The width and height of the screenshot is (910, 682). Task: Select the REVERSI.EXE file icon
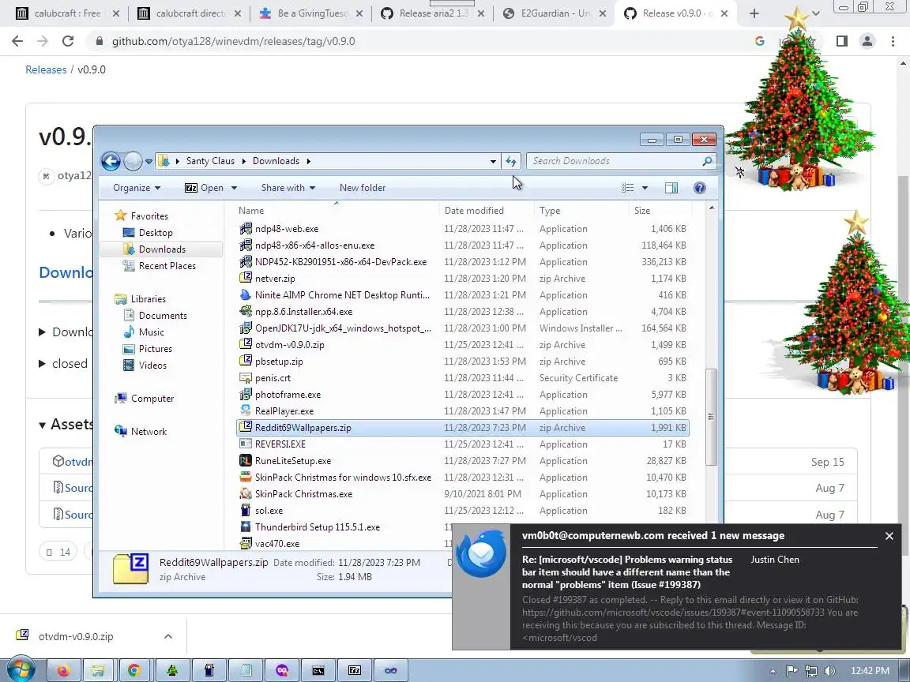(246, 444)
